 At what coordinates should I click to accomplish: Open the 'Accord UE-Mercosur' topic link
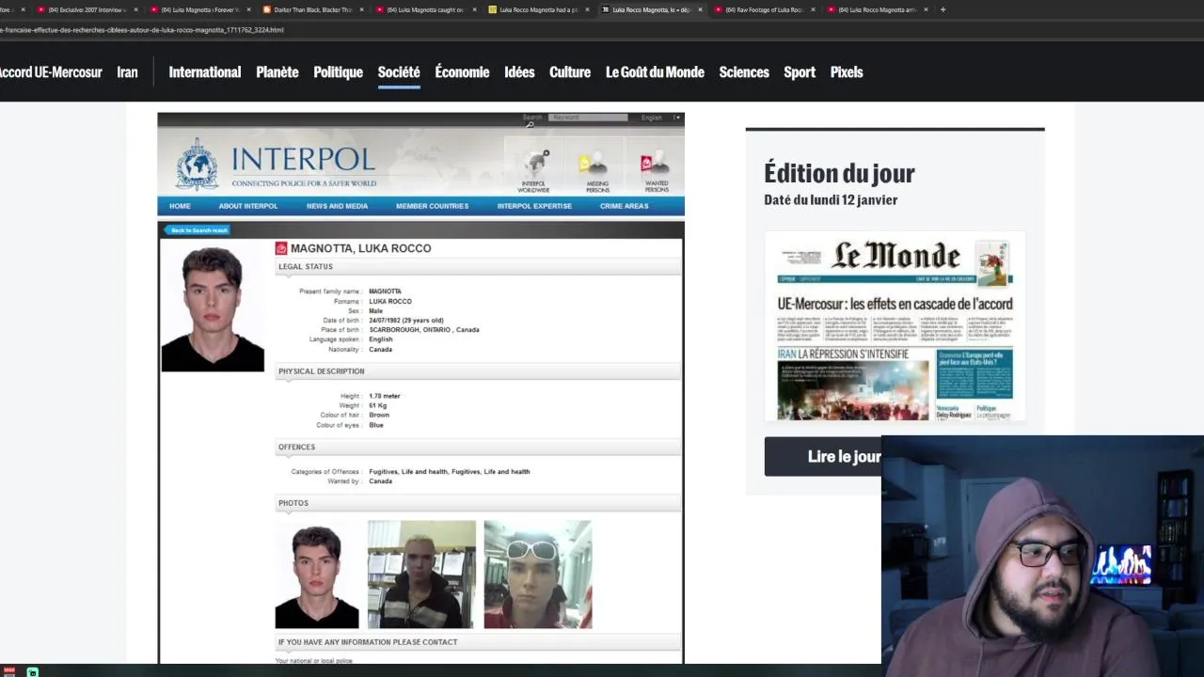[x=51, y=72]
